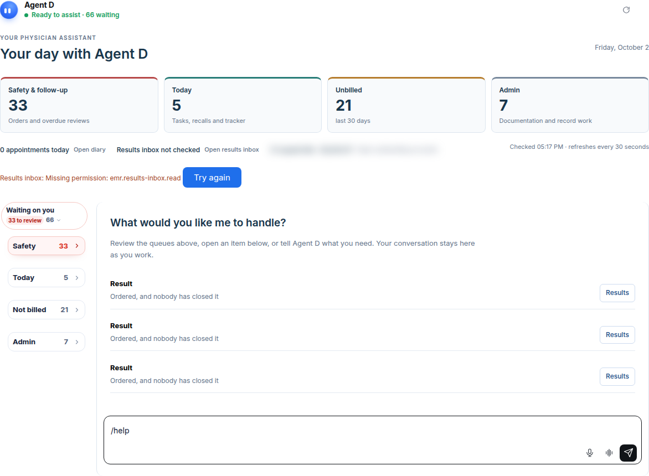Image resolution: width=649 pixels, height=476 pixels.
Task: Click the 'Your day with Agent D' title
Action: (x=74, y=54)
